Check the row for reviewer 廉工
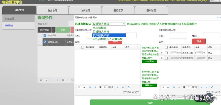This screenshot has height=105, width=221. coord(166,53)
